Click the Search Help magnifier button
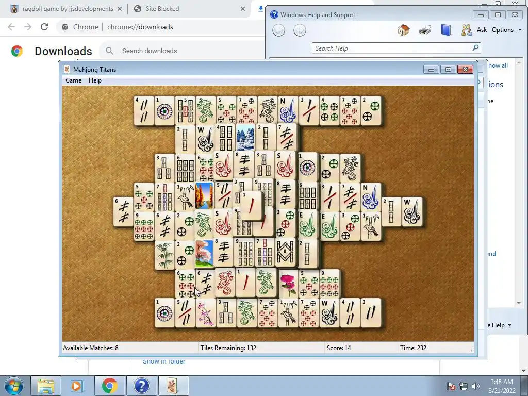Viewport: 528px width, 396px height. click(475, 48)
